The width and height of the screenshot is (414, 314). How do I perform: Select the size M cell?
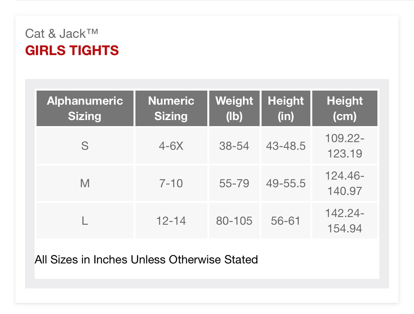coord(85,183)
